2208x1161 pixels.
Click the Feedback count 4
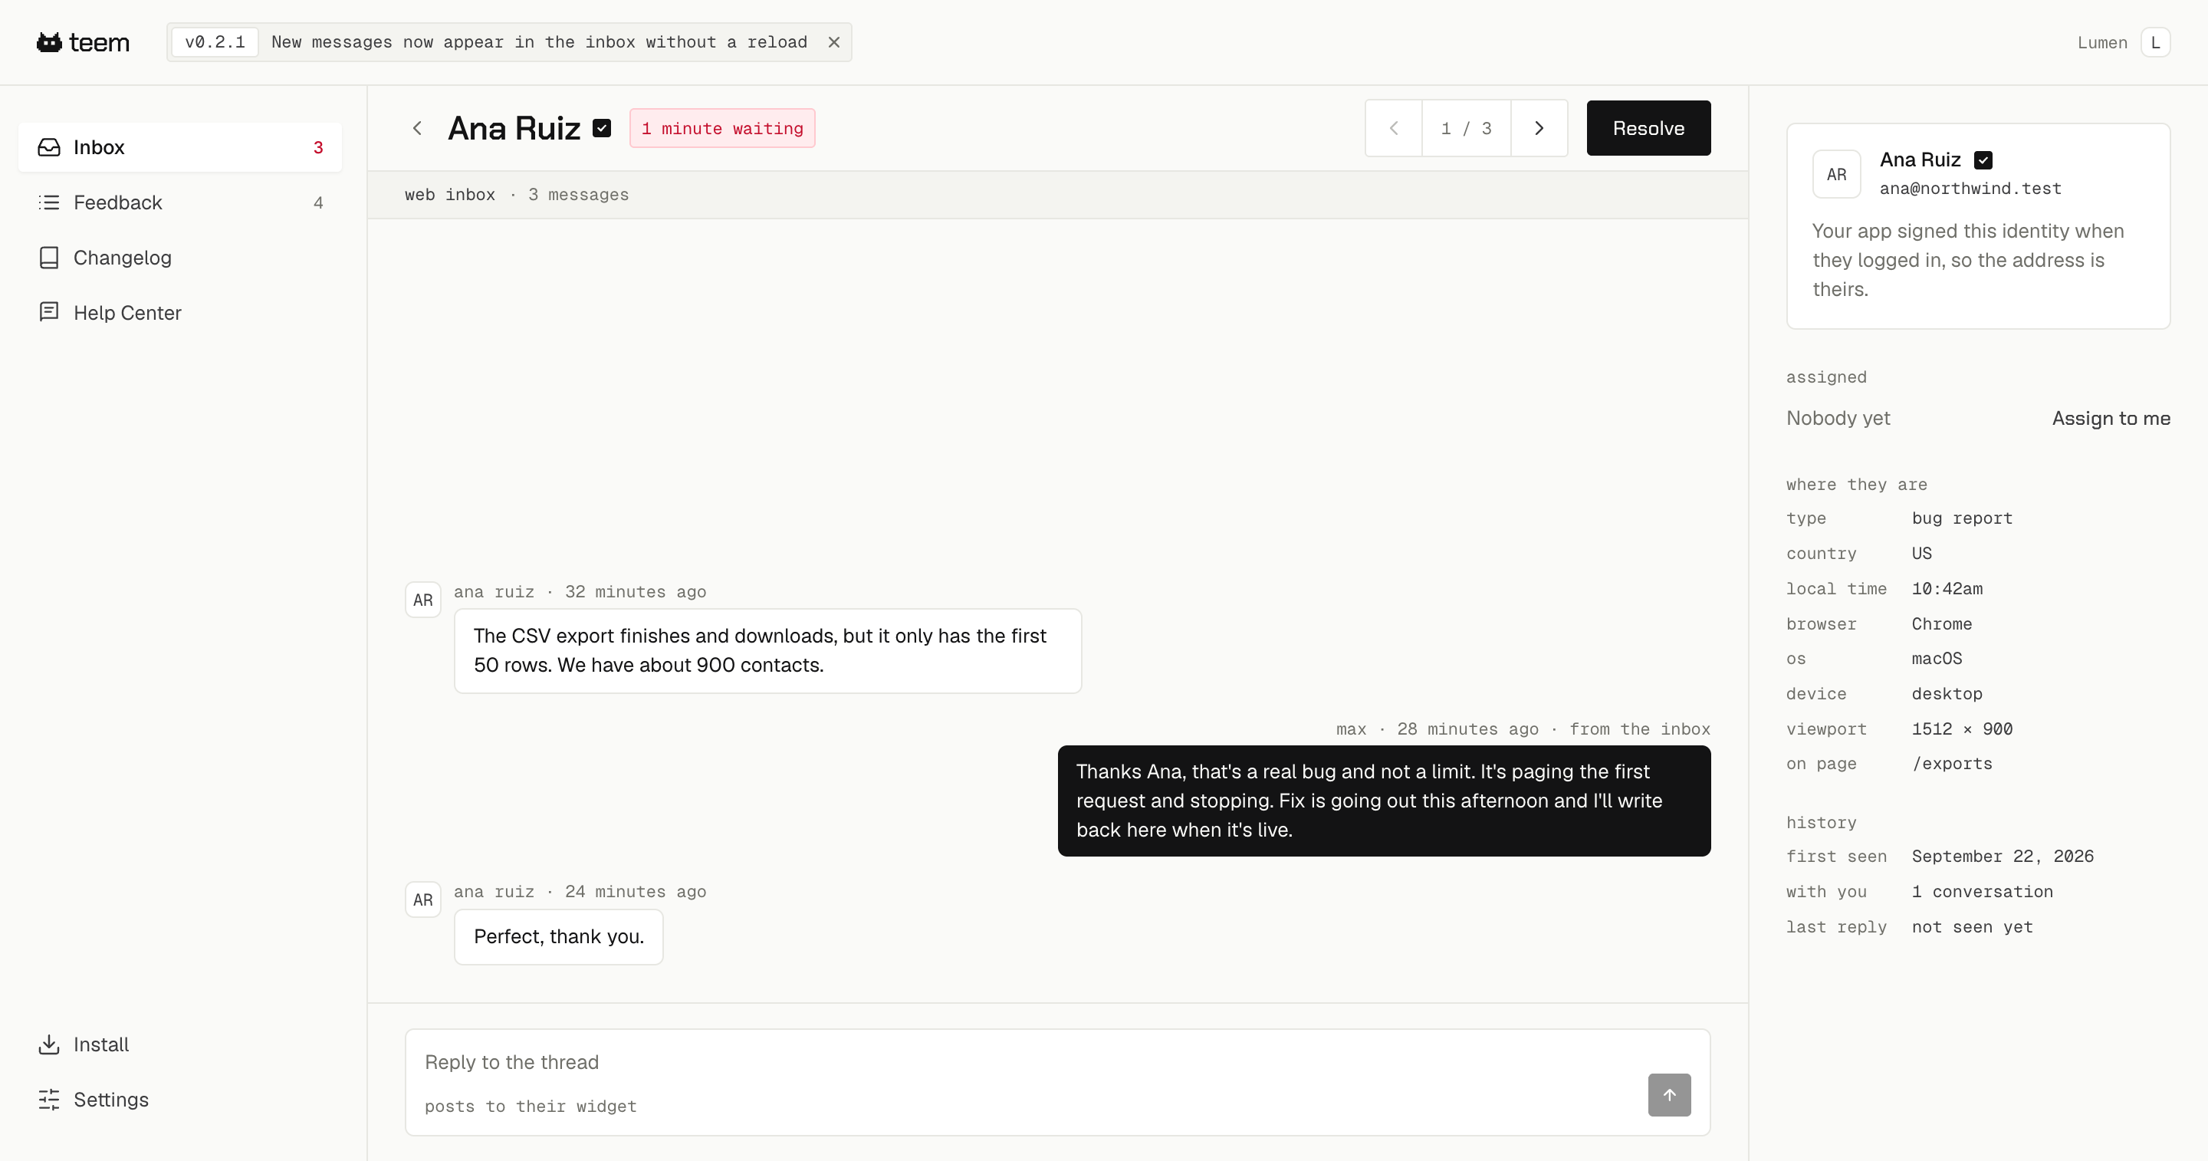point(318,202)
